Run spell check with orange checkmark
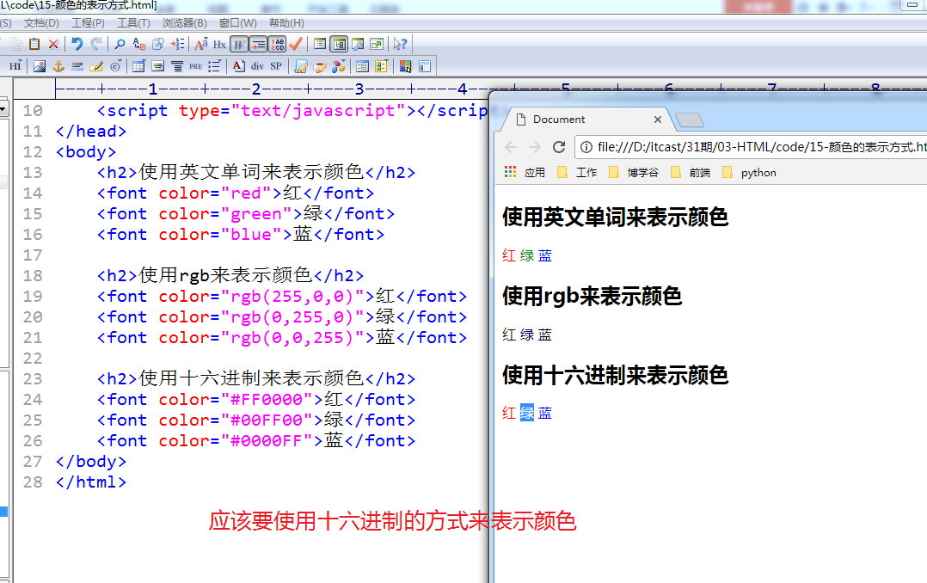The image size is (927, 583). click(296, 44)
